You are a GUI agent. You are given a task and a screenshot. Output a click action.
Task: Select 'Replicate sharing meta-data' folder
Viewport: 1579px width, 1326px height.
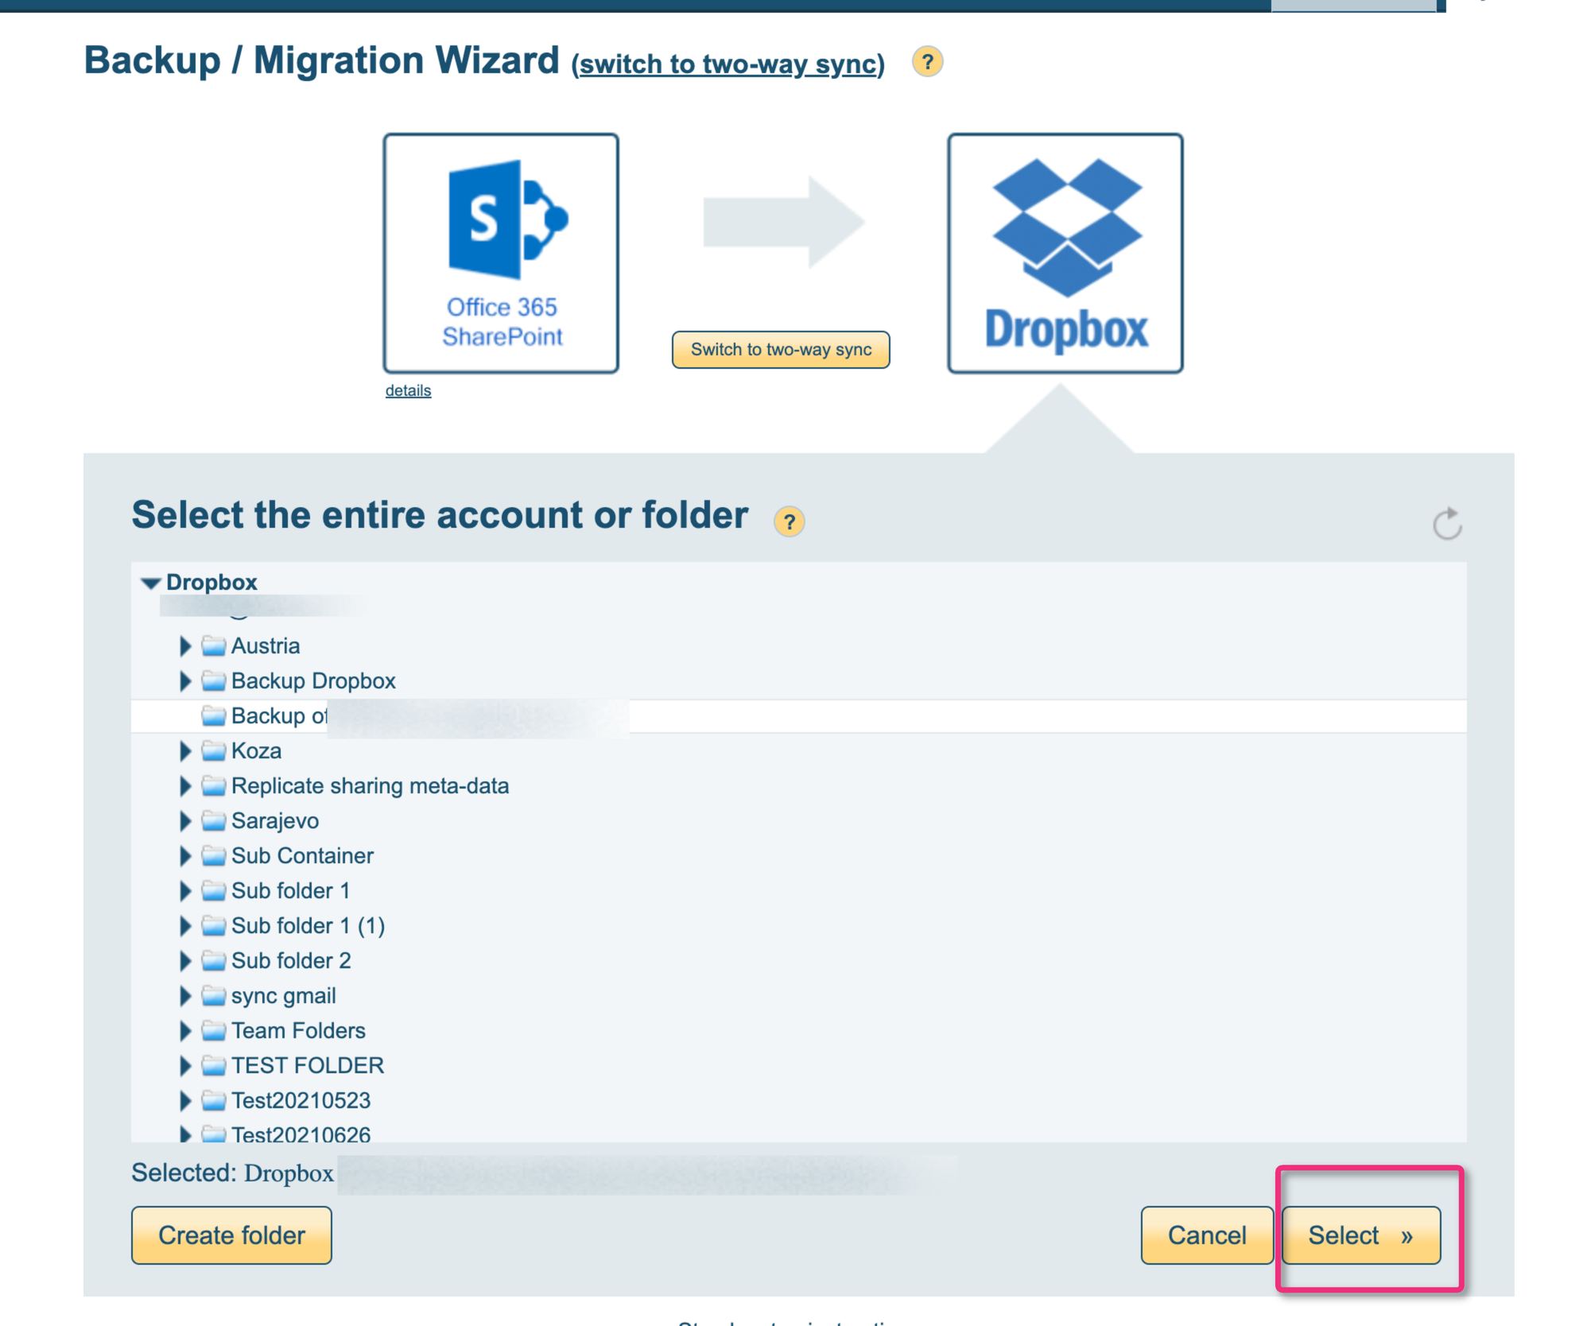[x=370, y=785]
